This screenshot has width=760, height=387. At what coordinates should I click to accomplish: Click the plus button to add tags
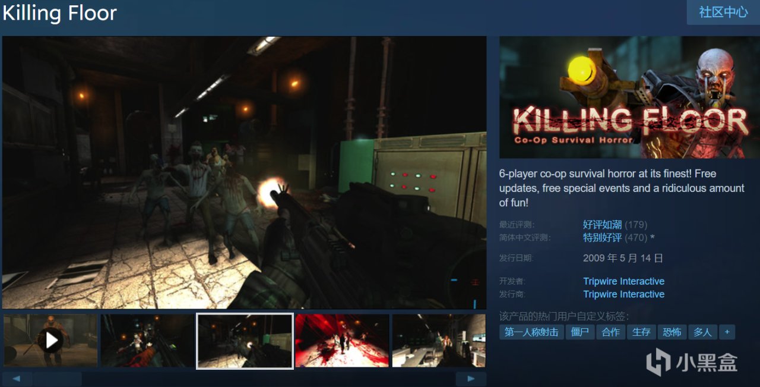pos(727,332)
